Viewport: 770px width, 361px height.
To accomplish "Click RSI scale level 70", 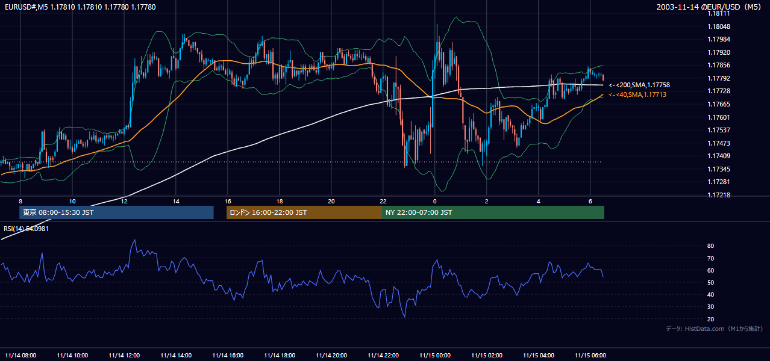I will point(710,258).
